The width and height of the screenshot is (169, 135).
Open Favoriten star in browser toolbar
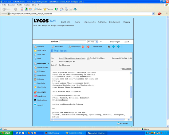pyautogui.click(x=48, y=9)
